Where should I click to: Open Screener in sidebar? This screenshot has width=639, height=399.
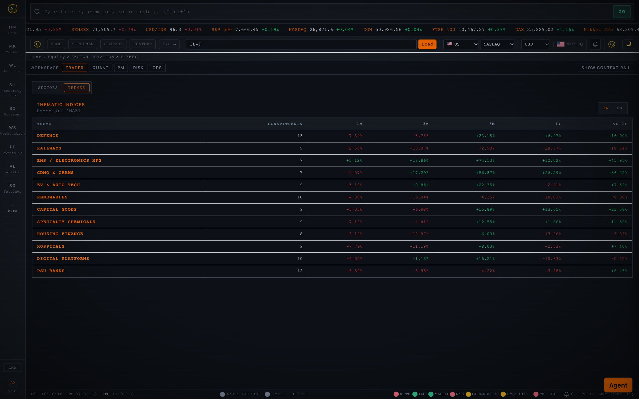coord(13,111)
